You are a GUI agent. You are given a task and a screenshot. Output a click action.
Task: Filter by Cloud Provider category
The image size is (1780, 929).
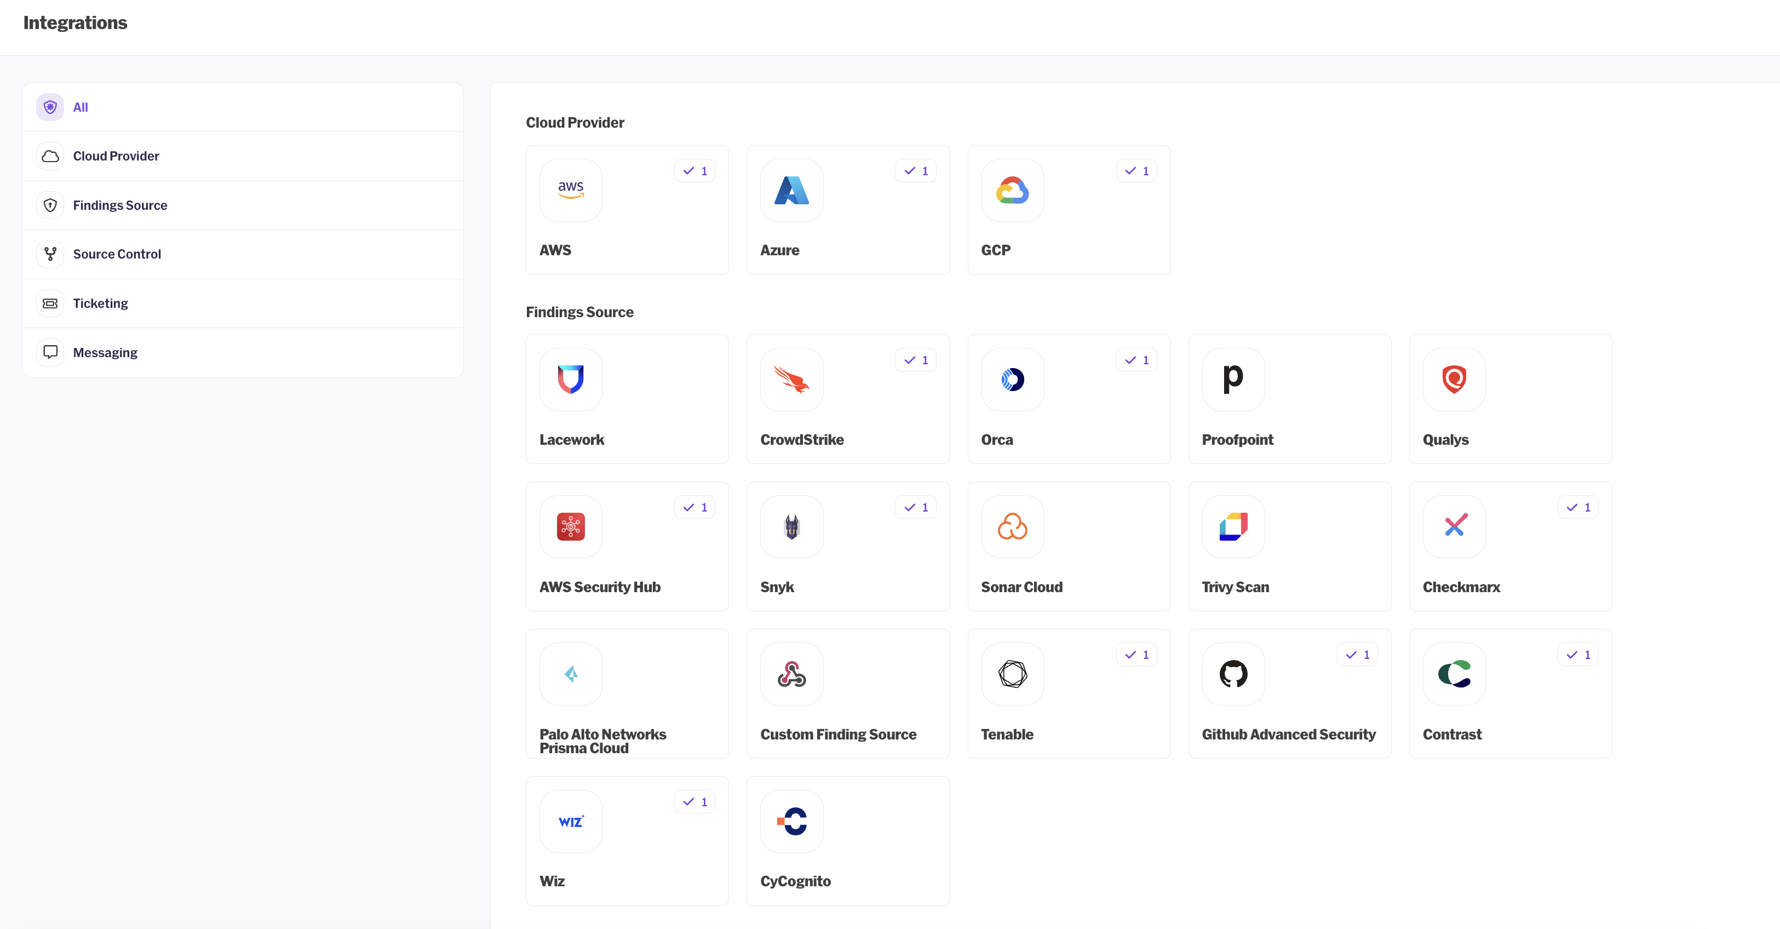point(116,156)
